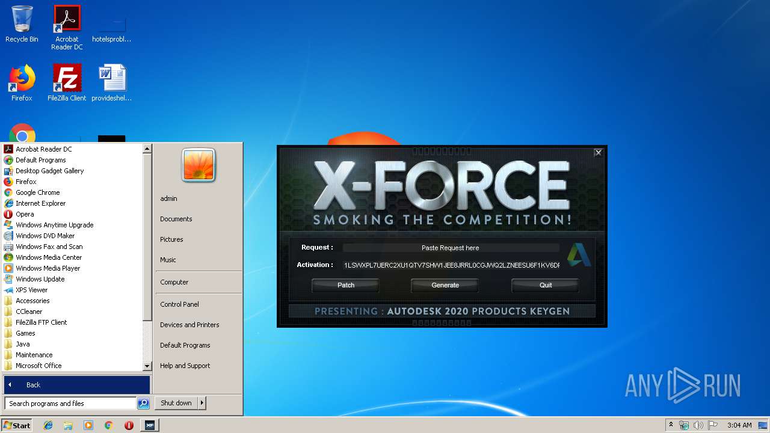
Task: Open Acrobat Reader DC desktop shortcut
Action: (x=67, y=28)
